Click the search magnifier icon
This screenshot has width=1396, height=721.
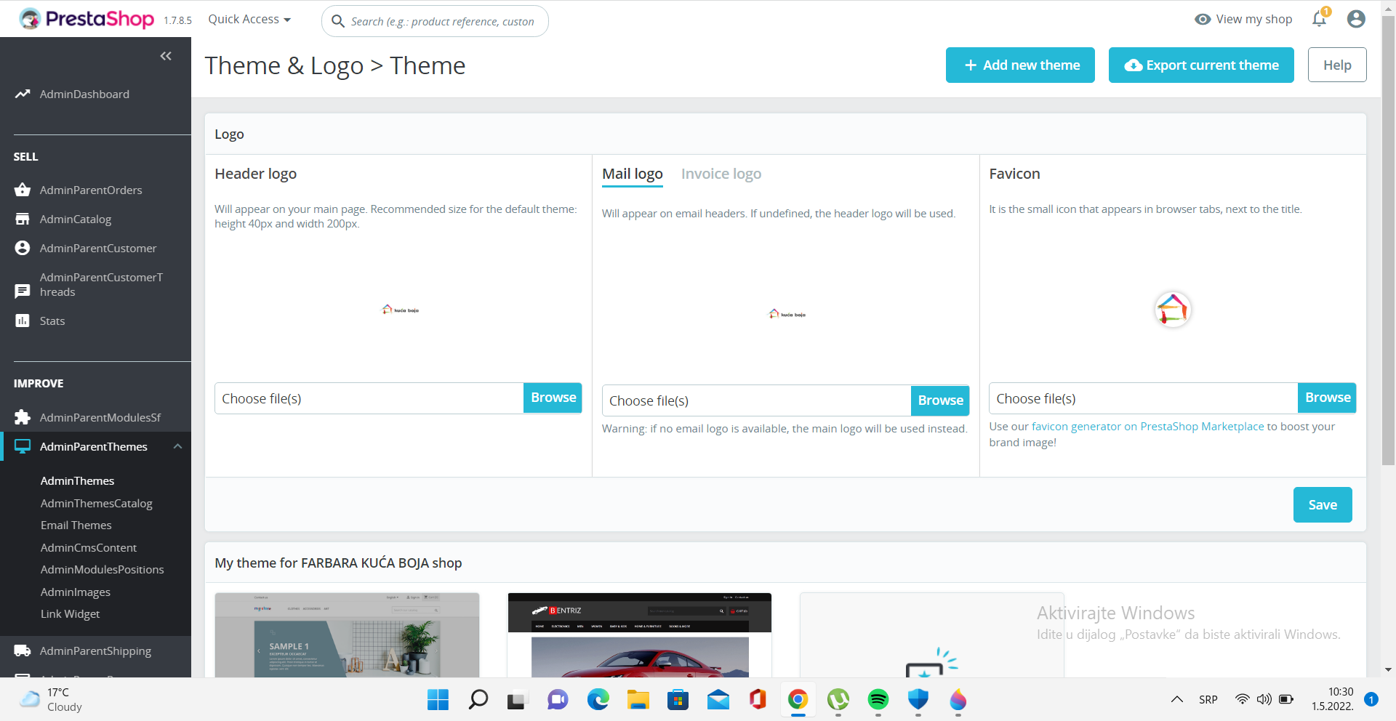point(338,21)
